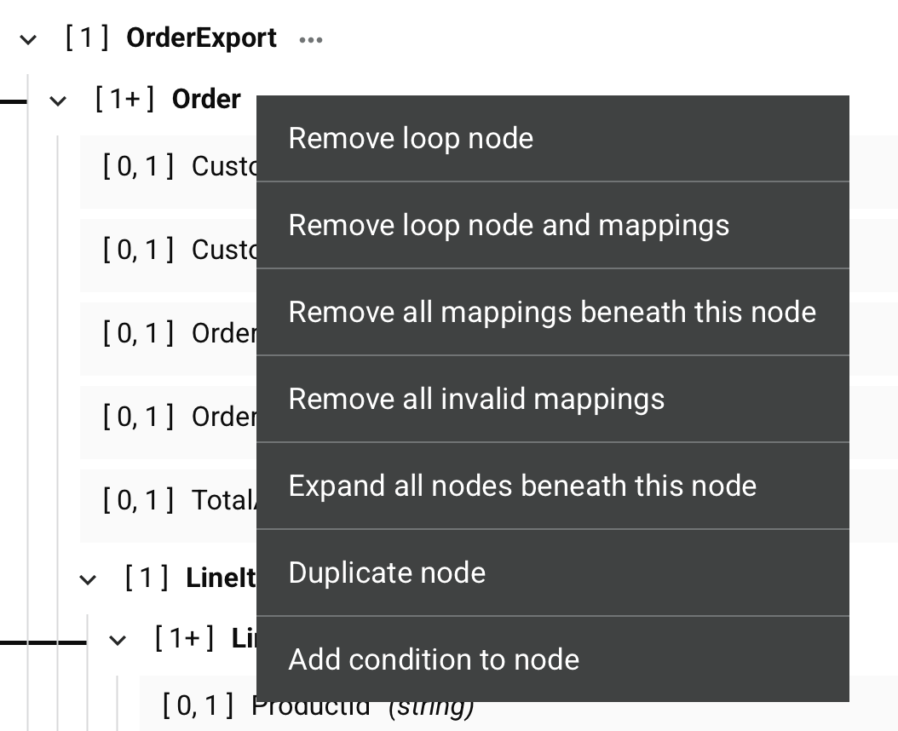Select "Remove all mappings beneath this node"

(552, 312)
